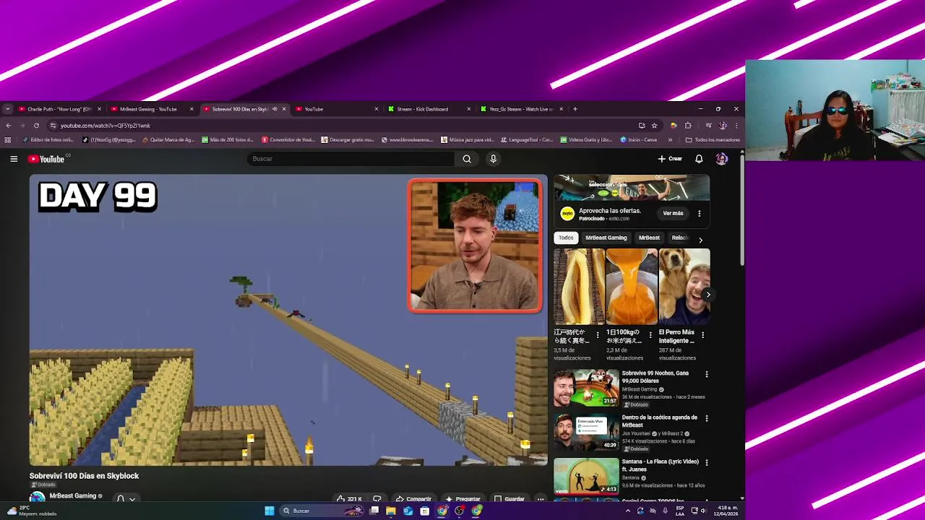Open the MrBeast Gaming channel avatar
Image resolution: width=925 pixels, height=520 pixels.
point(37,497)
